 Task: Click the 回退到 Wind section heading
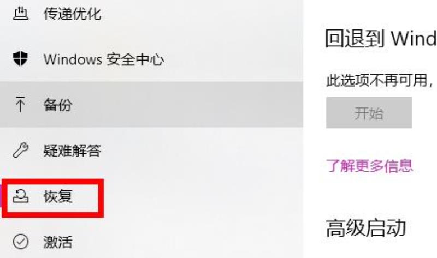point(381,38)
